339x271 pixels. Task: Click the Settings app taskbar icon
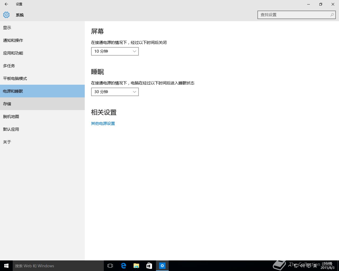pos(162,266)
